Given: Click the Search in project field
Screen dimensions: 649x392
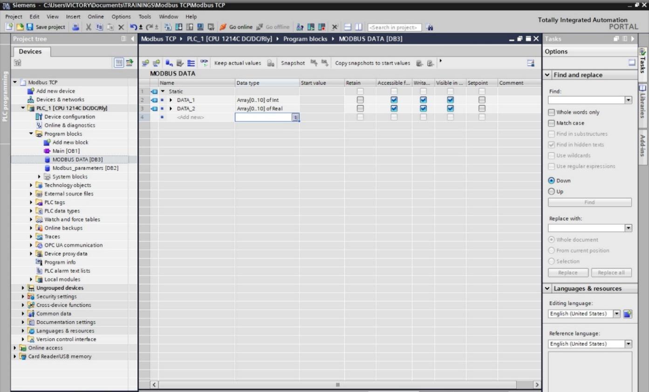Looking at the screenshot, I should 394,27.
